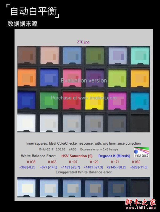Choose the cyan patch below the amber patch
The height and width of the screenshot is (212, 160).
tap(140, 101)
